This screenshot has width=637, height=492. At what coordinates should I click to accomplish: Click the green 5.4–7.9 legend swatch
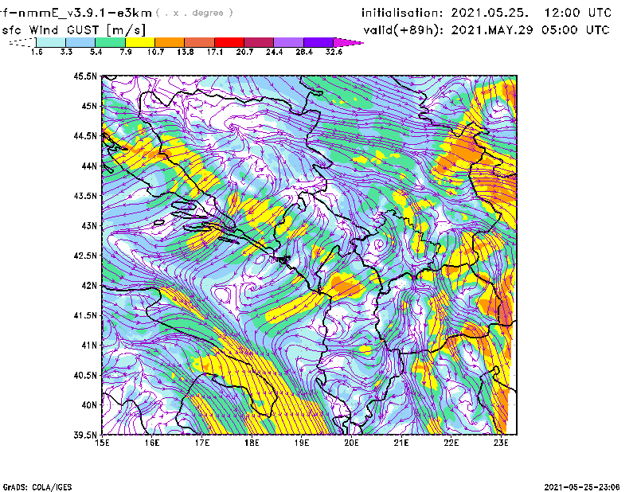tap(111, 42)
